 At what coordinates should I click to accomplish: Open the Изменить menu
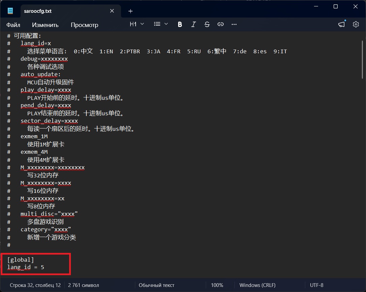(x=45, y=25)
